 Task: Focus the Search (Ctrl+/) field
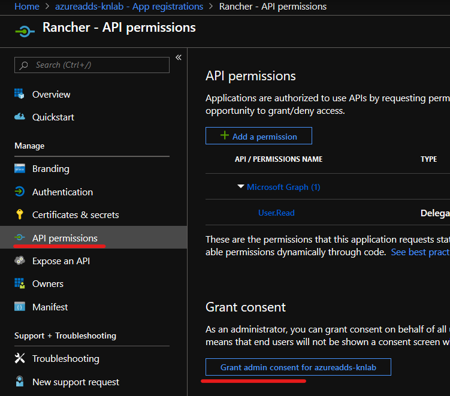(x=92, y=65)
